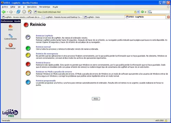The image size is (171, 123).
Task: Click the Reiniciar LogMeIn link
Action: pyautogui.click(x=44, y=36)
